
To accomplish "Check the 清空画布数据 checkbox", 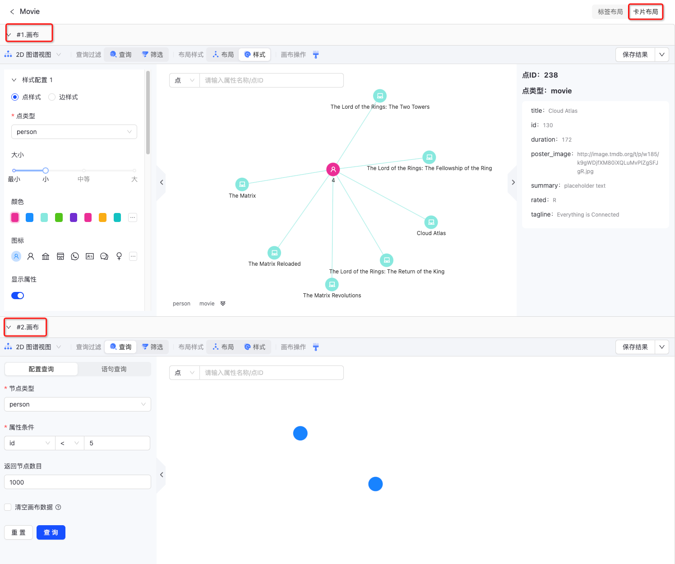I will [x=8, y=507].
